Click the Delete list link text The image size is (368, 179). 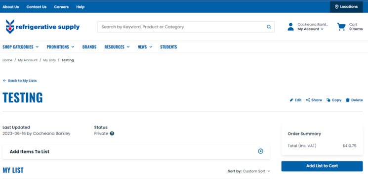(357, 100)
